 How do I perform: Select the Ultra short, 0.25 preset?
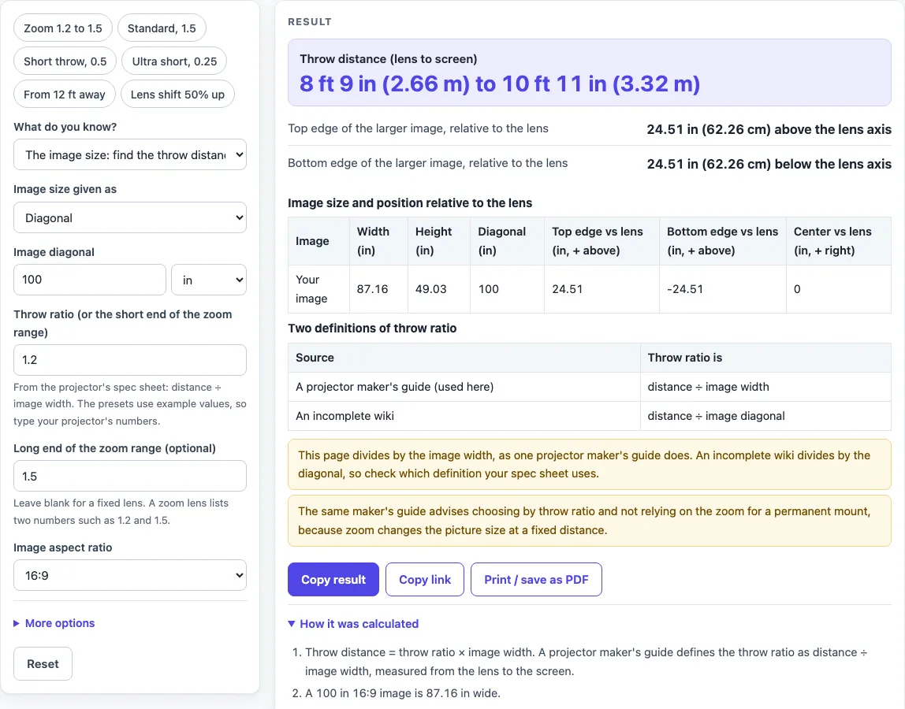pos(174,61)
